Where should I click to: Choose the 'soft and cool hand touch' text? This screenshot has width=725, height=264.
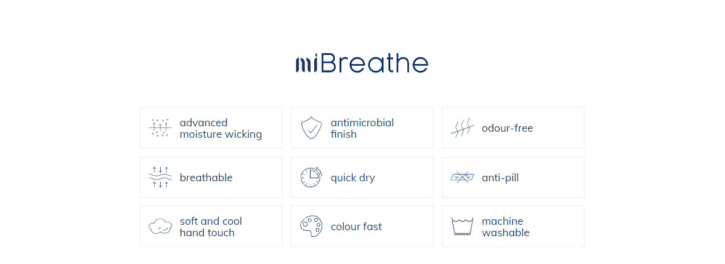pyautogui.click(x=211, y=227)
